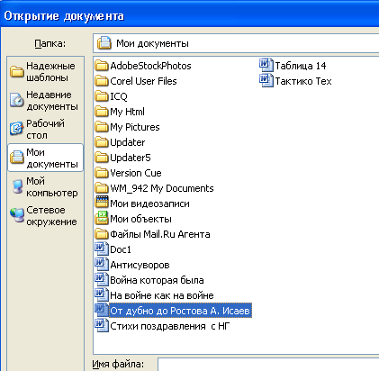Select the file Антисуворов
Viewport: 379px width, 371px height.
point(132,265)
